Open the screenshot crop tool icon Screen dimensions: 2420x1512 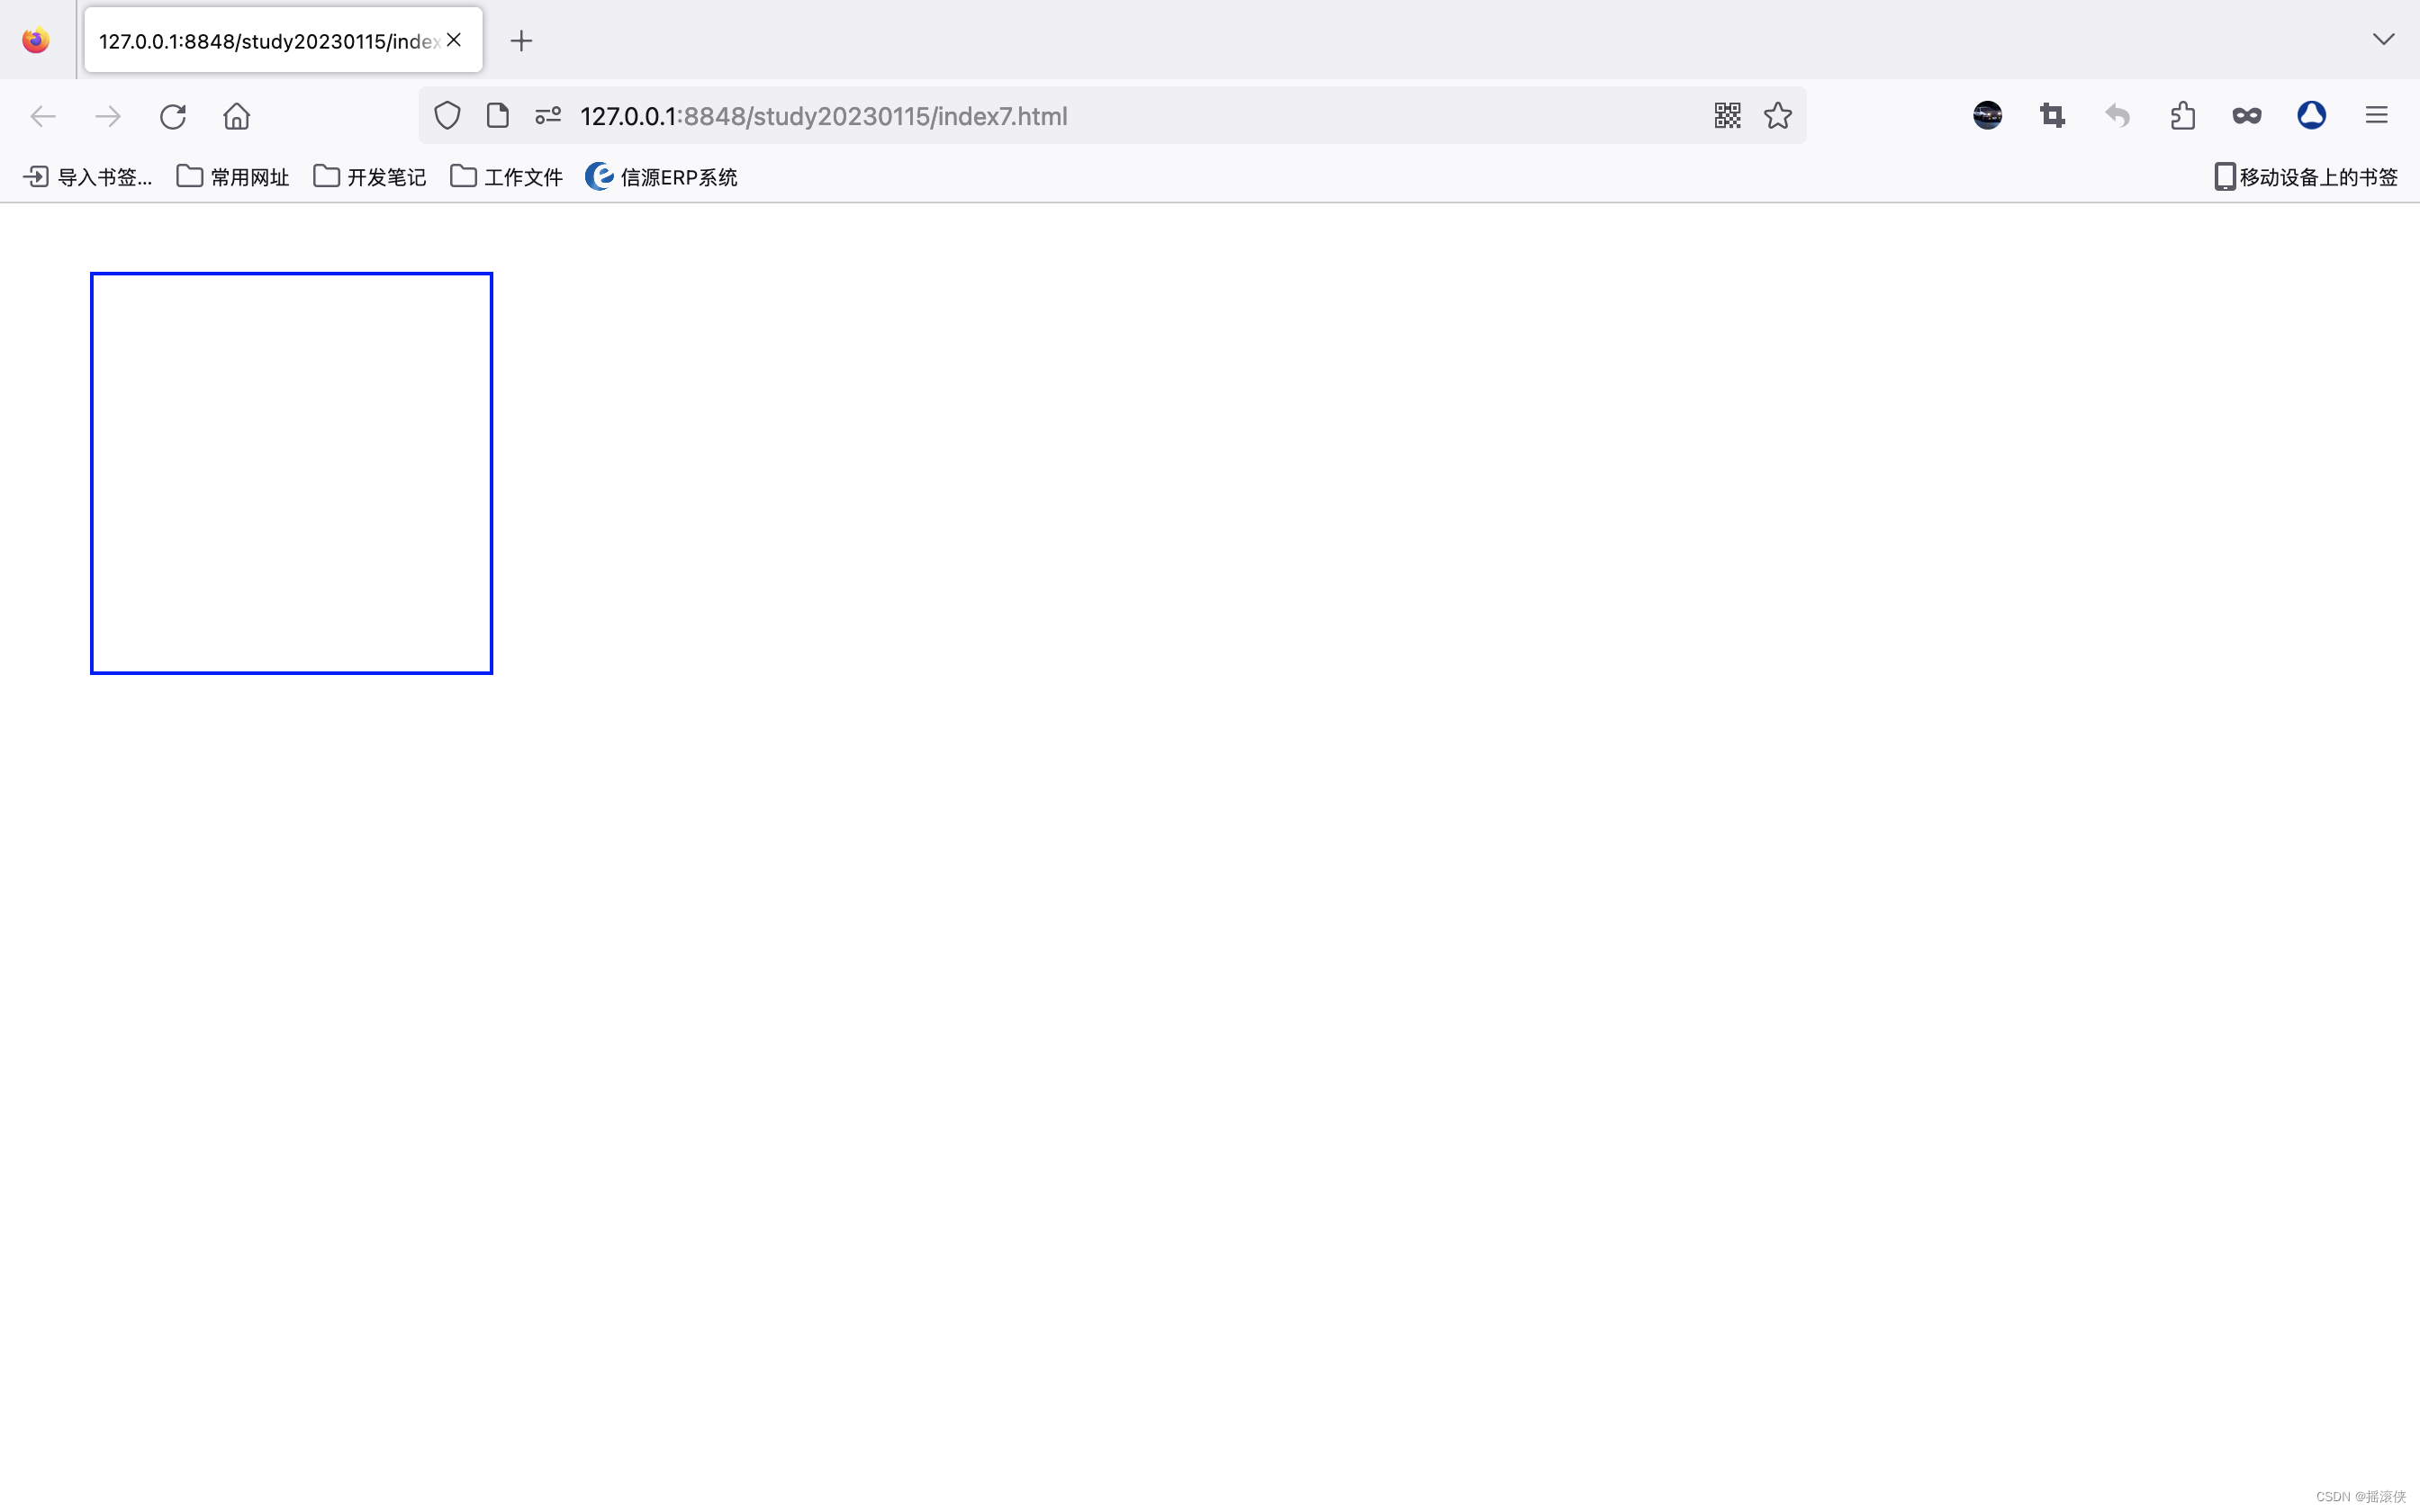[x=2052, y=116]
